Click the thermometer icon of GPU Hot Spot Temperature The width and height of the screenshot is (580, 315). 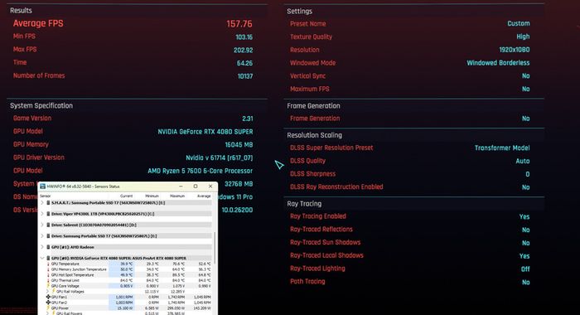pos(48,275)
